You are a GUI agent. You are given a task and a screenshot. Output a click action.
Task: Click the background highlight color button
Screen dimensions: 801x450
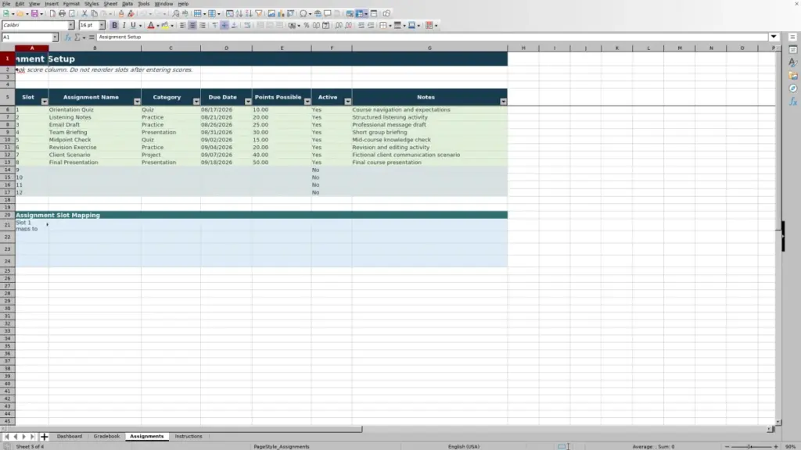point(164,25)
